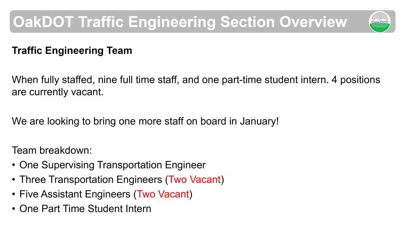Click red 'Two Vacant' after Assistant Engineers
The image size is (406, 228).
163,194
